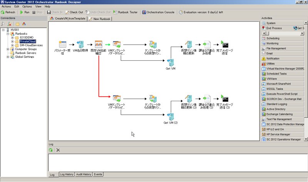Select the 完了メッセージ送信 activity icon
Viewport: 308px width, 182px height.
coord(225,44)
